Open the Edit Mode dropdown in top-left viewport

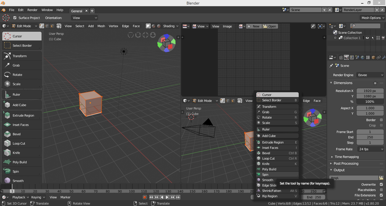[24, 26]
